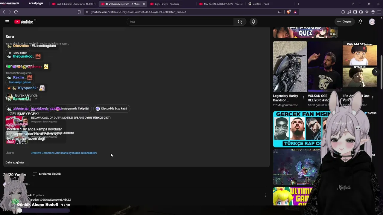The width and height of the screenshot is (383, 215).
Task: Click the "Soru" section heading
Action: (10, 37)
